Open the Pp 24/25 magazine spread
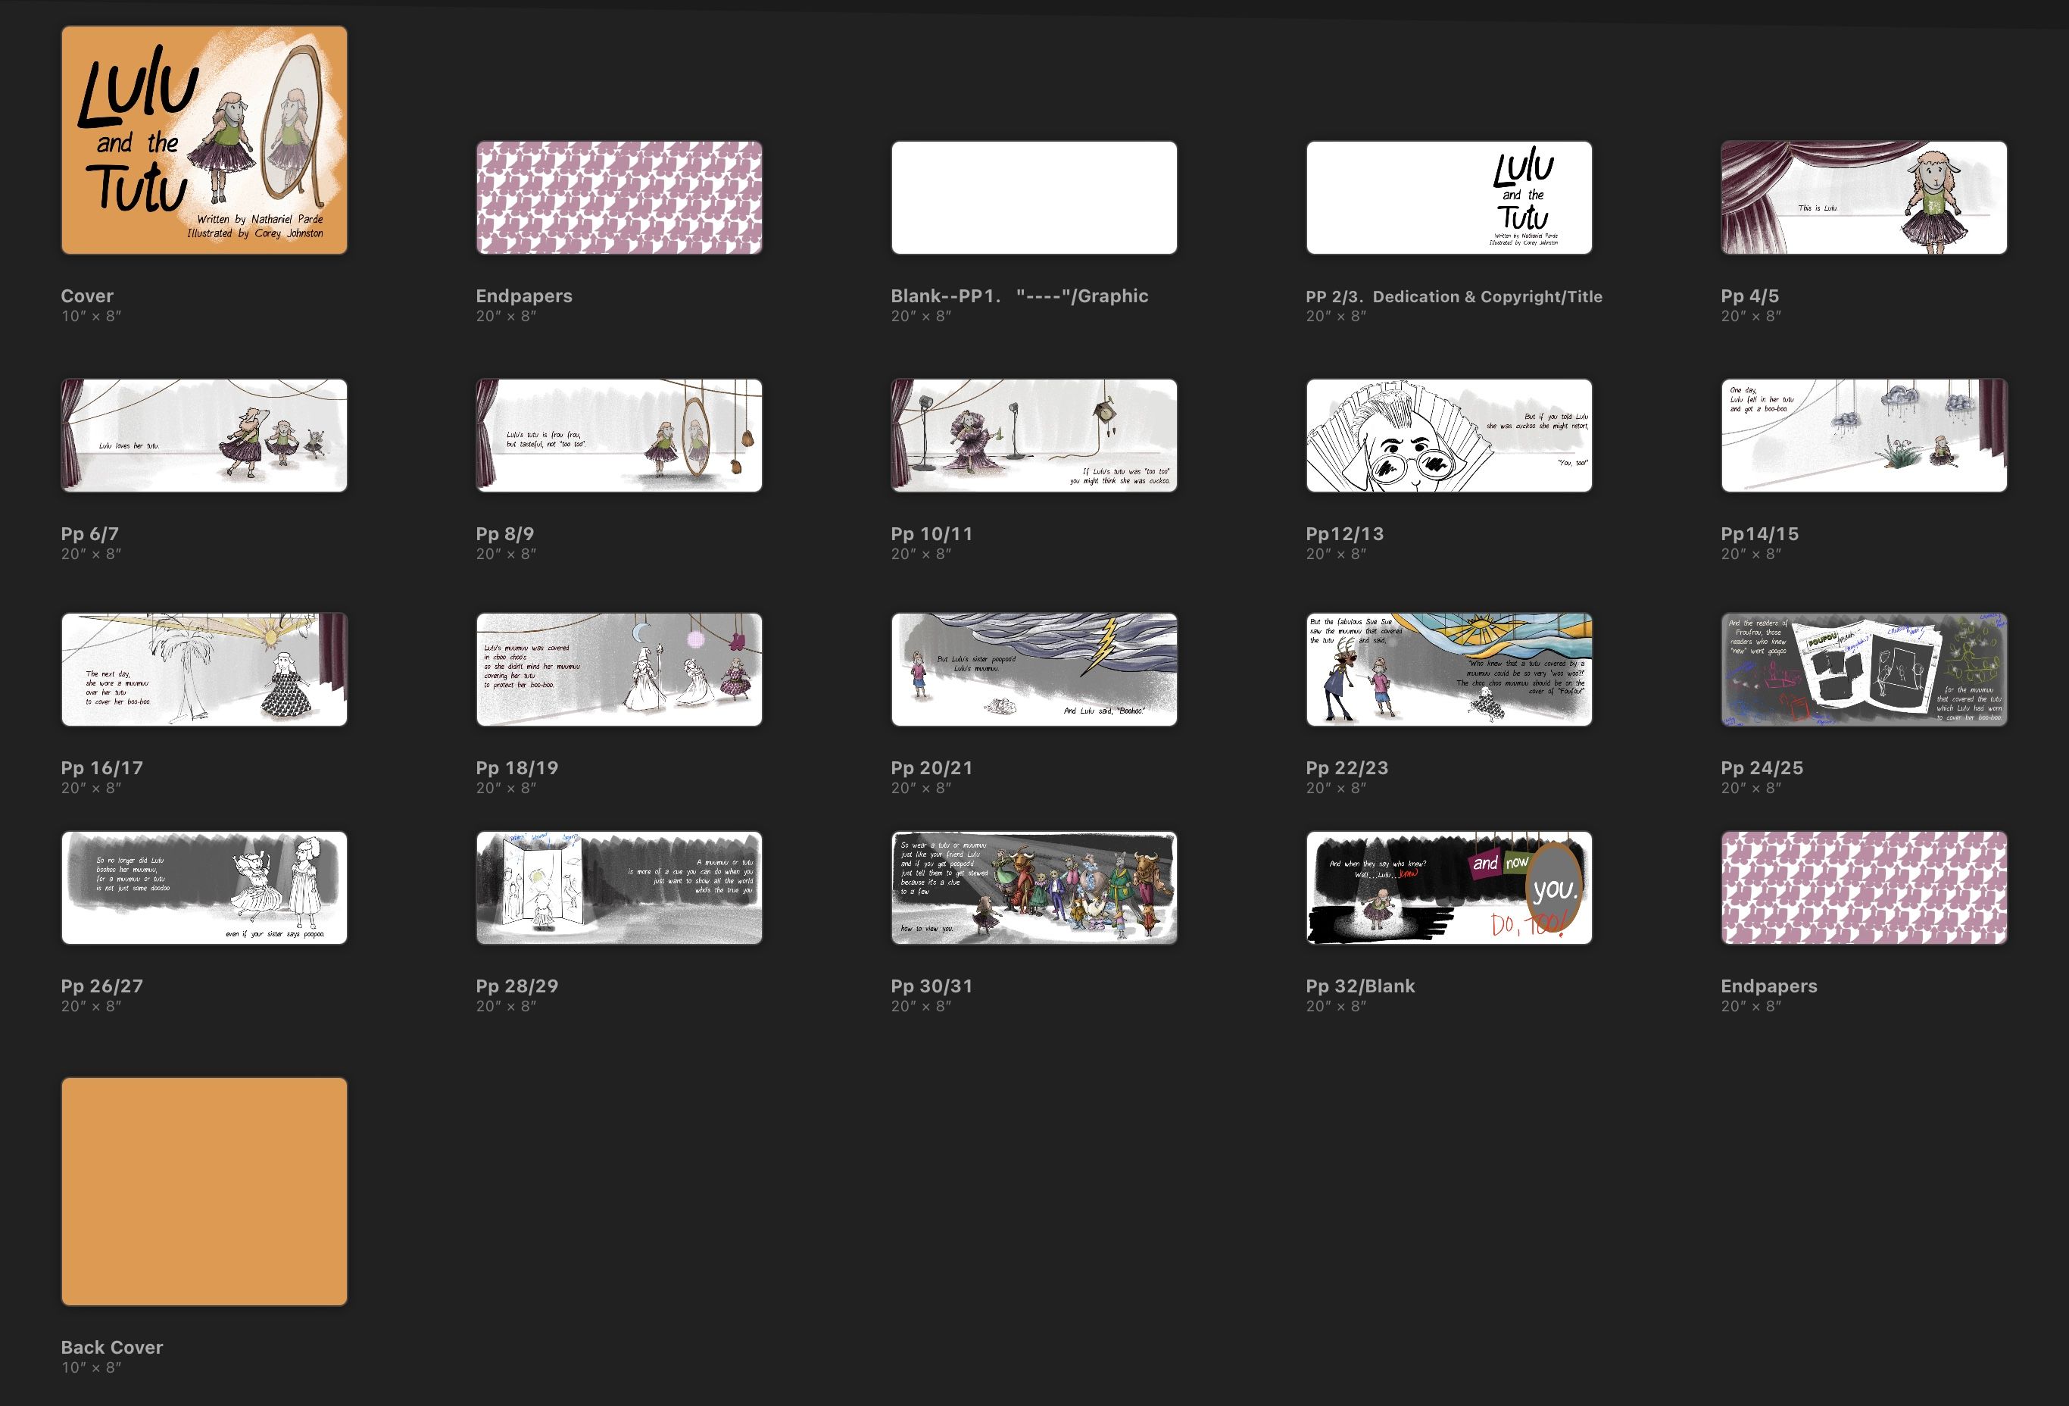Viewport: 2069px width, 1406px height. [x=1863, y=670]
